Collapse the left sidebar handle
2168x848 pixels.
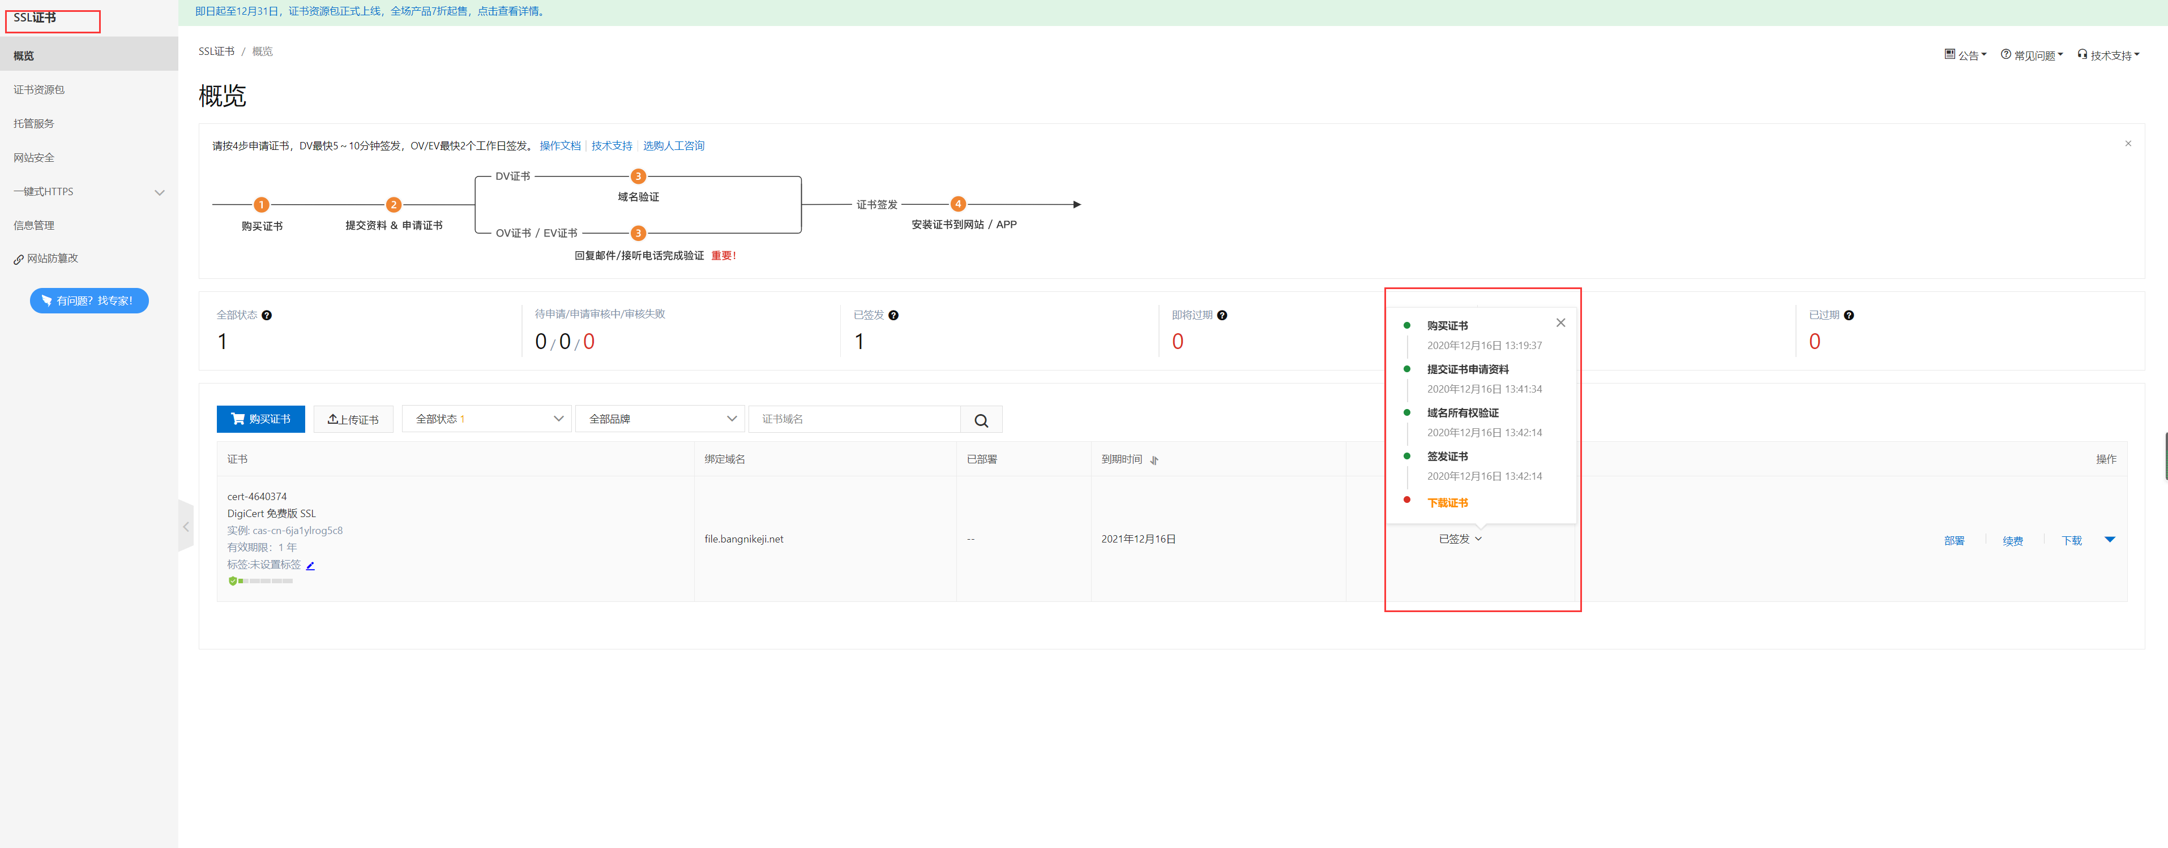(x=186, y=527)
